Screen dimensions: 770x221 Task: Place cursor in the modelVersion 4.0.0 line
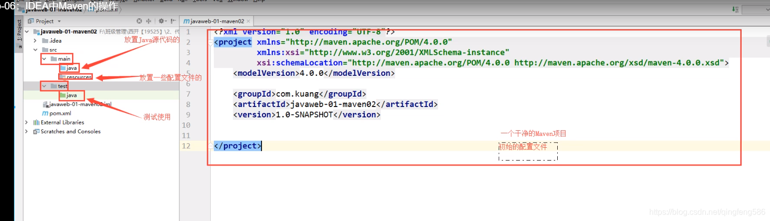(314, 73)
